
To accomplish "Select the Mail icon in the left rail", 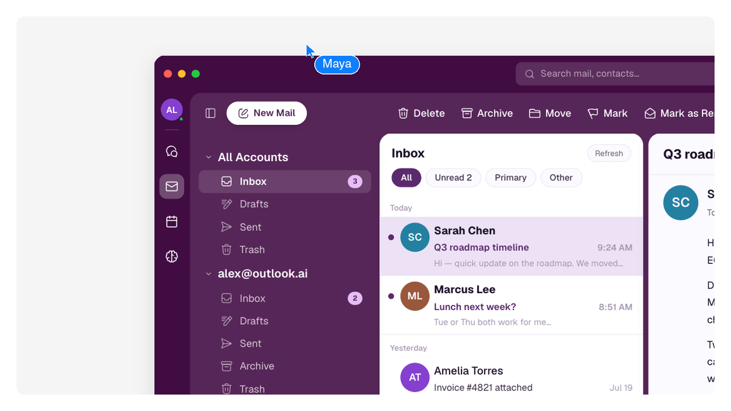I will [172, 186].
